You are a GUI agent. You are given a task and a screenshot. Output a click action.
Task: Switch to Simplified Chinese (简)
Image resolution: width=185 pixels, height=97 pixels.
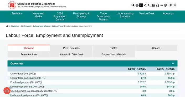175,5
